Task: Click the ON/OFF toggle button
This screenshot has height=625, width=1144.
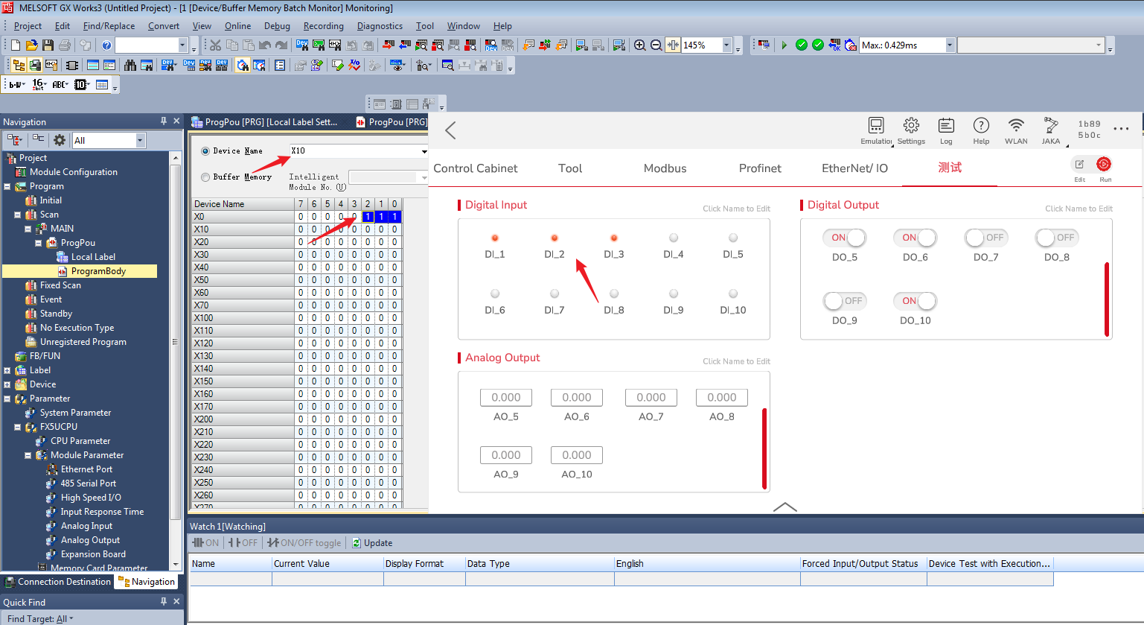Action: (304, 543)
